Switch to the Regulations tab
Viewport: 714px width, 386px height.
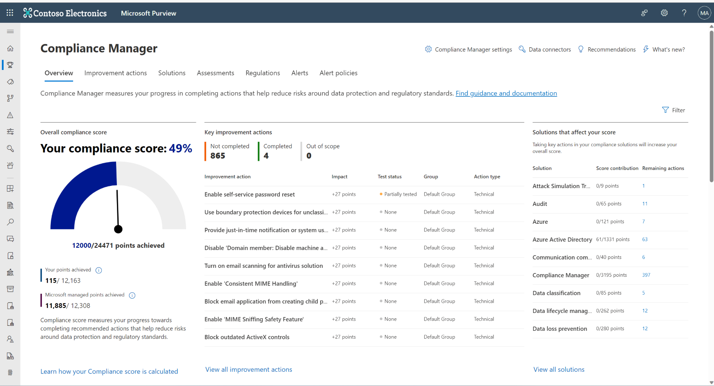263,73
